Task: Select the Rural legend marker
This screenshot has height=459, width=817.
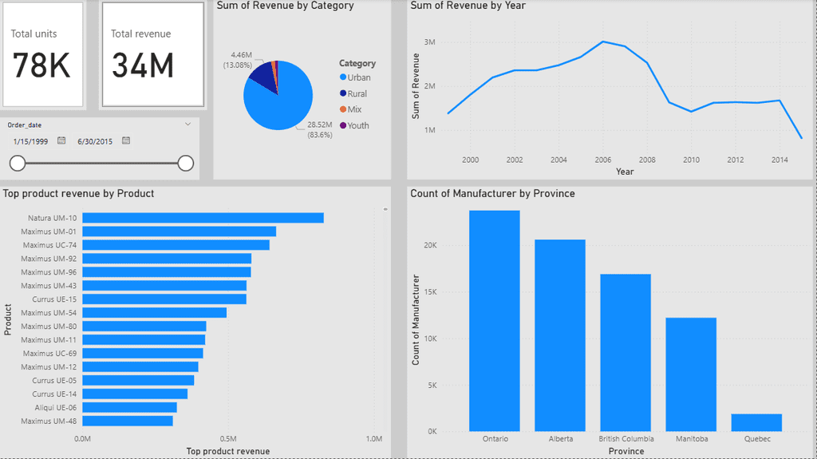Action: point(343,93)
